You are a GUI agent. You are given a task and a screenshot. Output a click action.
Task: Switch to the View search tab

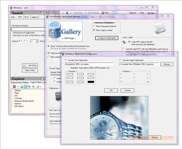point(20,17)
